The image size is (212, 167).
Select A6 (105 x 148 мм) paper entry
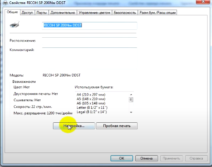coord(91,103)
